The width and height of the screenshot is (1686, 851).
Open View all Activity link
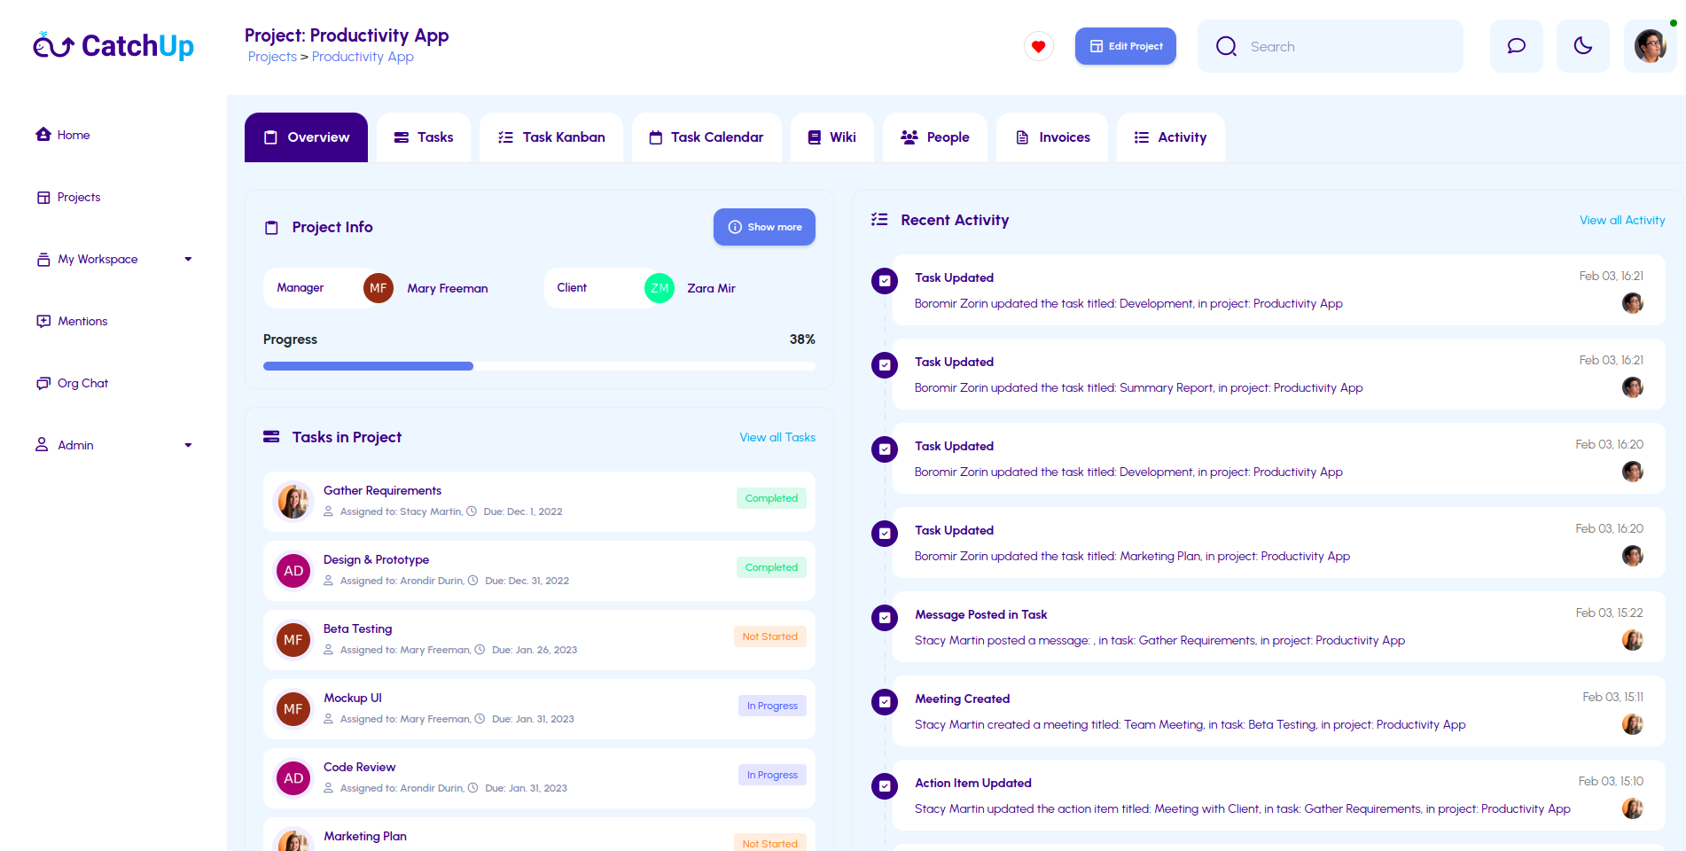click(1621, 220)
